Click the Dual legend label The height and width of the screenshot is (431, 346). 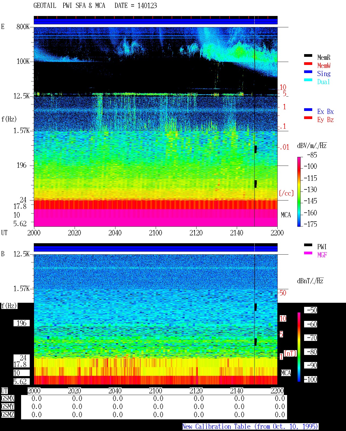tap(324, 82)
